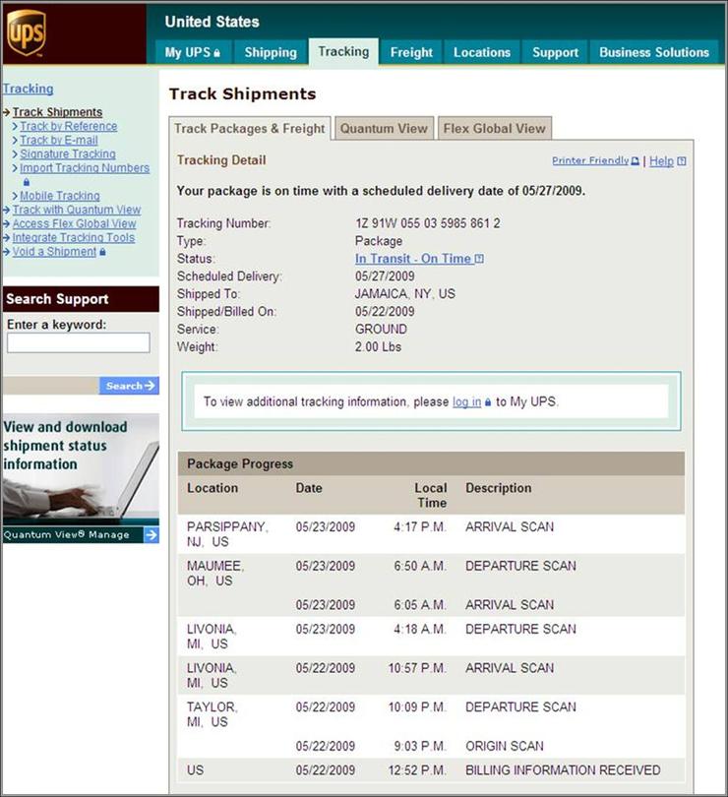This screenshot has height=797, width=728.
Task: Open Access Flex Global View link
Action: (74, 223)
